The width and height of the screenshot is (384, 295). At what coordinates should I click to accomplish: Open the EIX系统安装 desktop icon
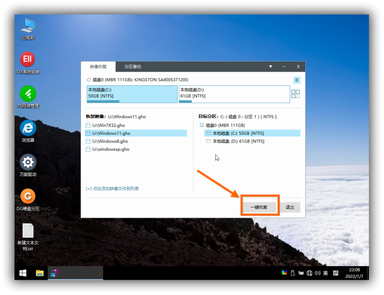[x=28, y=60]
